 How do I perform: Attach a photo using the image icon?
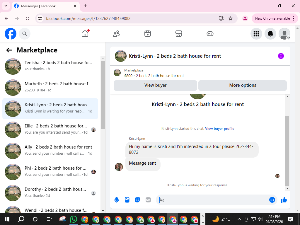(x=127, y=200)
